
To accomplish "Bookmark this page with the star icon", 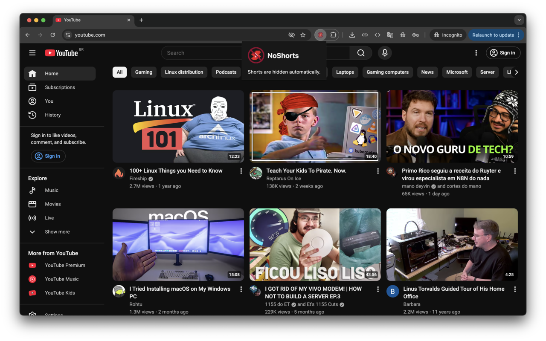I will [x=303, y=35].
